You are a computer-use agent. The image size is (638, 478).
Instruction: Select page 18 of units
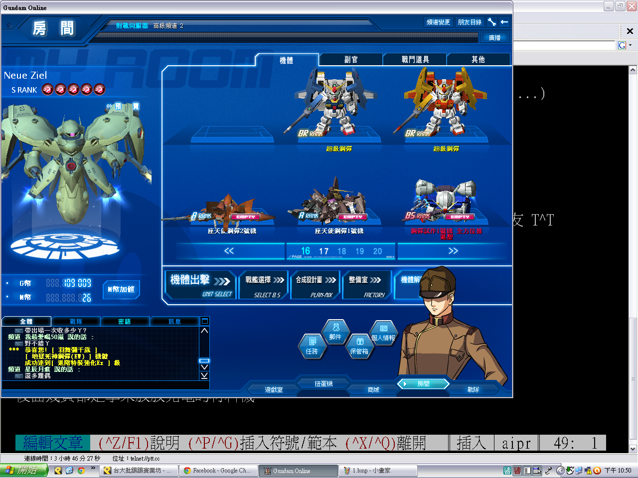pyautogui.click(x=342, y=251)
